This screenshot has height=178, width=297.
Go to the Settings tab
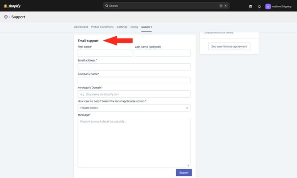[122, 27]
